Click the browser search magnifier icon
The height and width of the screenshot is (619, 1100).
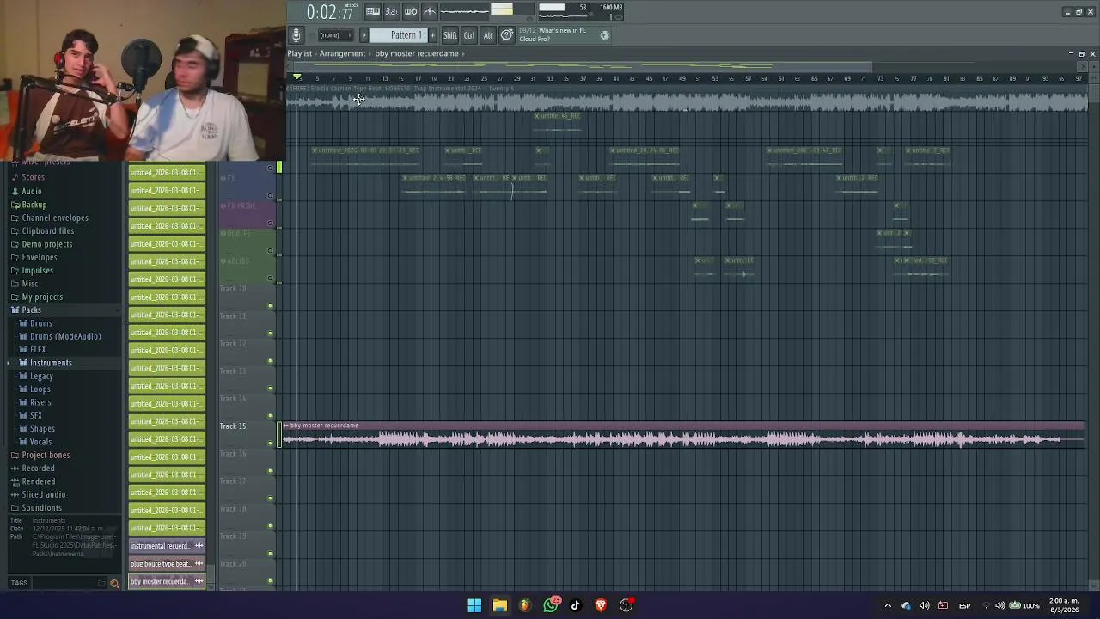tap(114, 583)
